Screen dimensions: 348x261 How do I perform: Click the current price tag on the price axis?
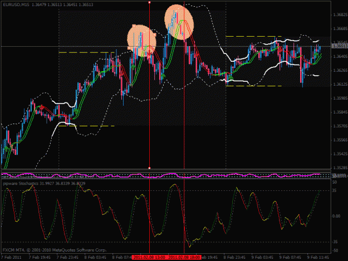340,46
